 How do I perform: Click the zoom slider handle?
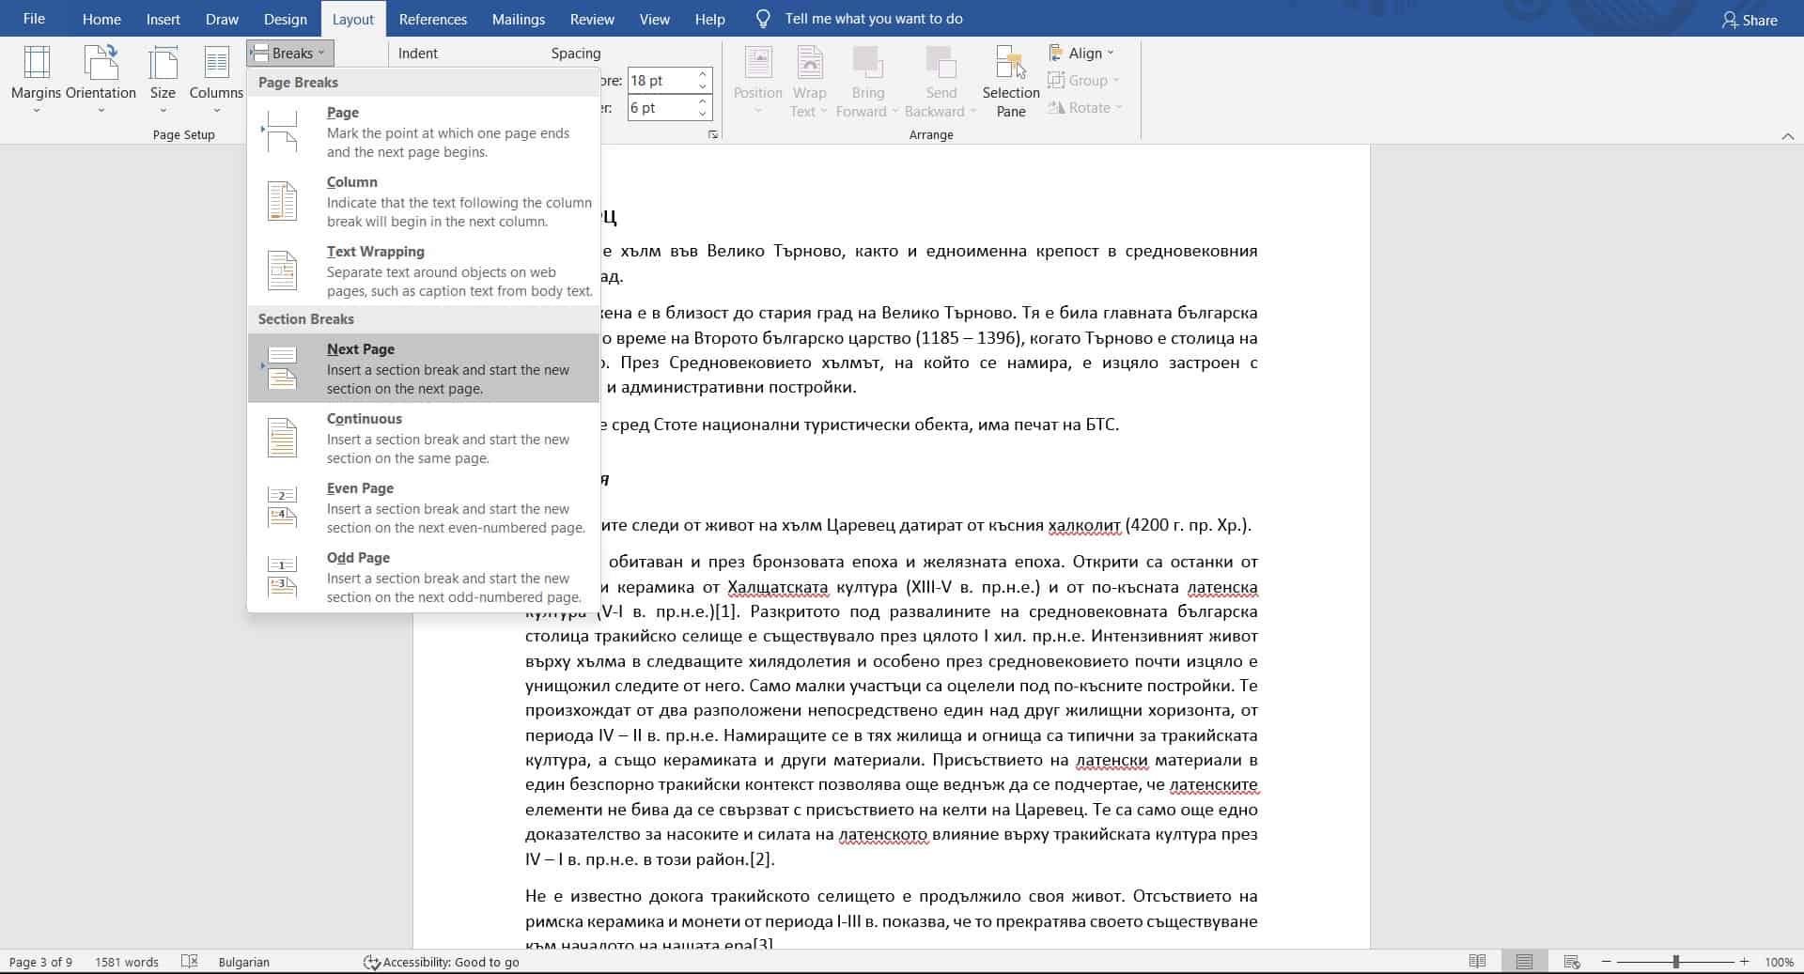click(x=1675, y=962)
